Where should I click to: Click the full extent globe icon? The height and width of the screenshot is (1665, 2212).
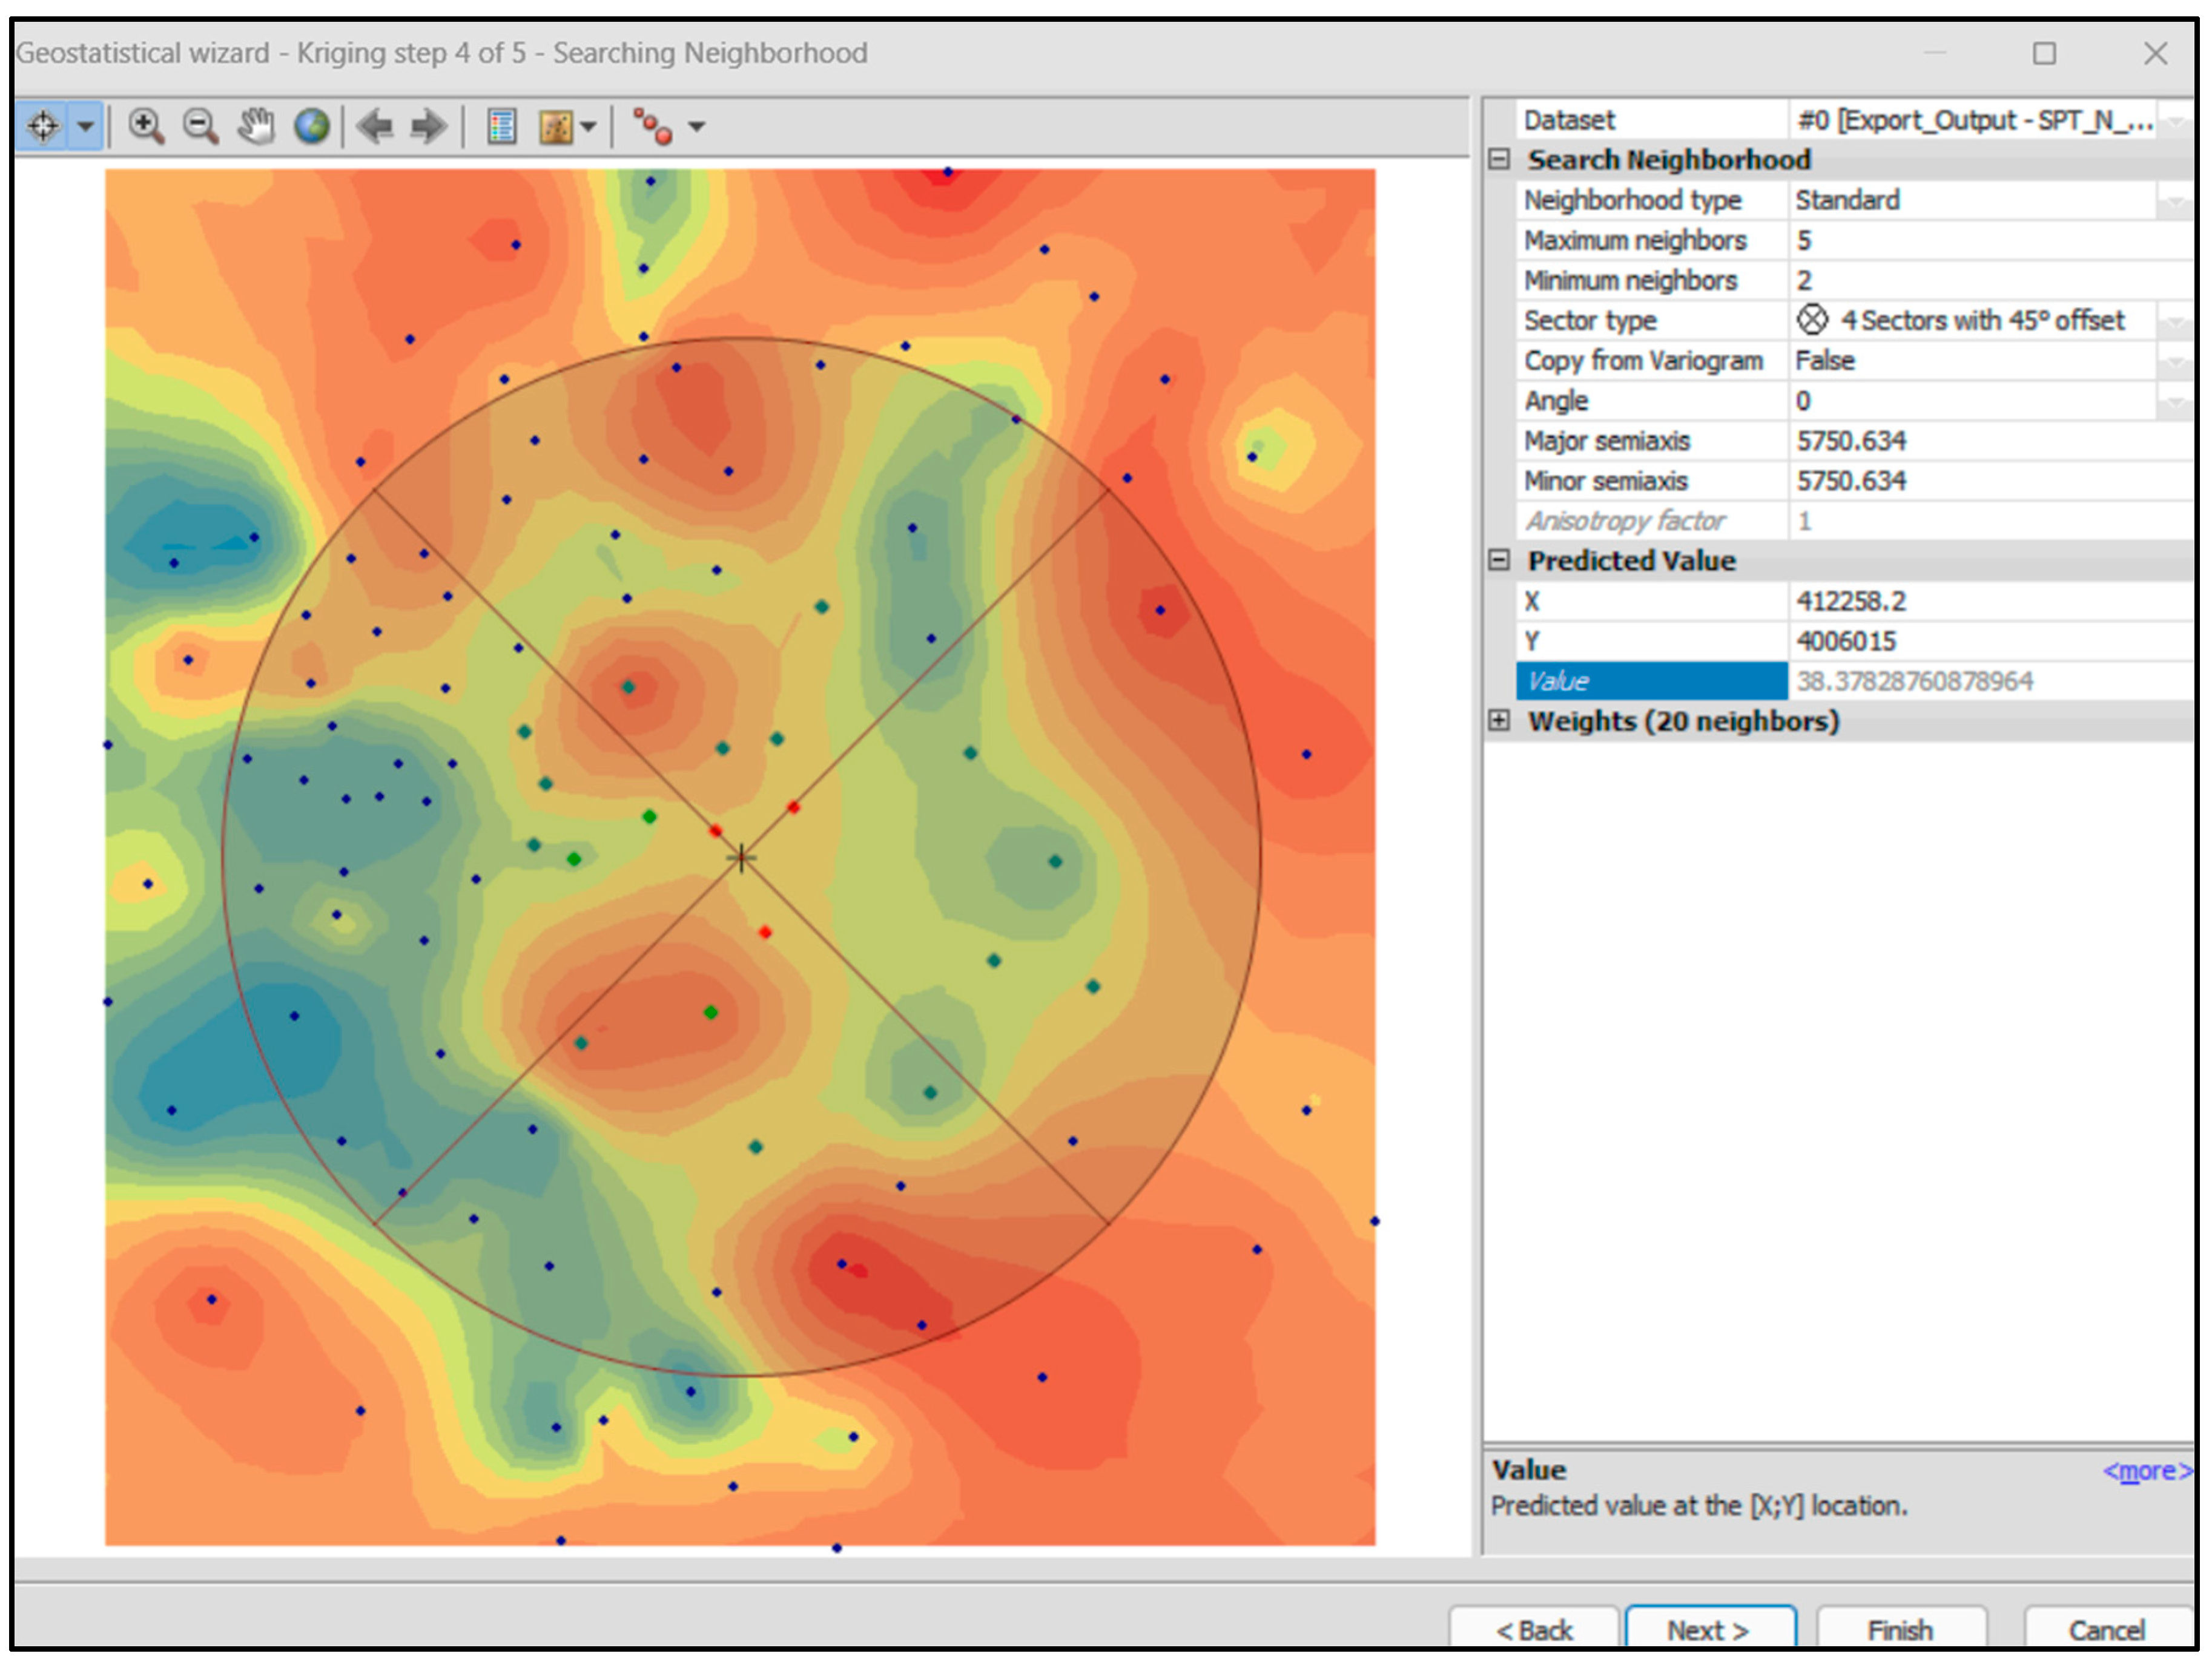[x=312, y=127]
